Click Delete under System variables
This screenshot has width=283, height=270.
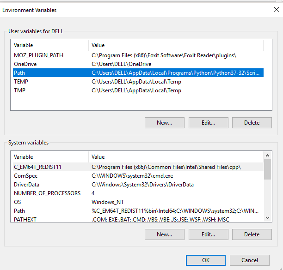point(252,234)
